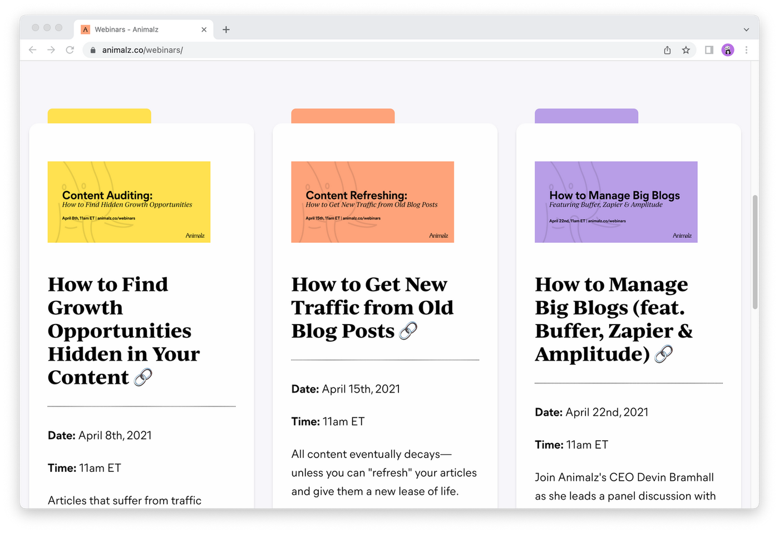This screenshot has width=779, height=533.
Task: Reload the Animalz webinars page
Action: (x=70, y=50)
